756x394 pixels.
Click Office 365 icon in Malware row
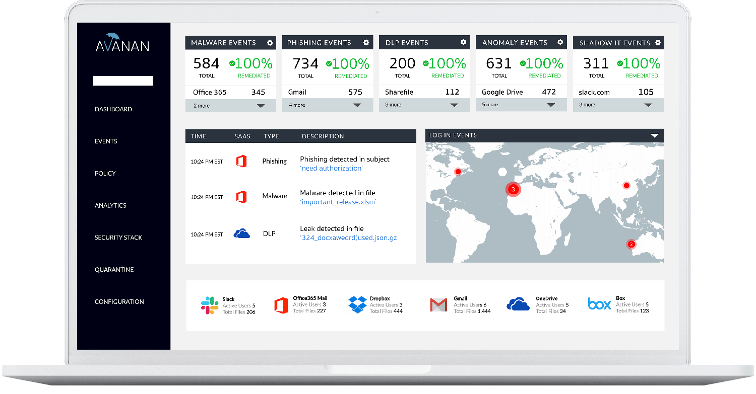242,196
